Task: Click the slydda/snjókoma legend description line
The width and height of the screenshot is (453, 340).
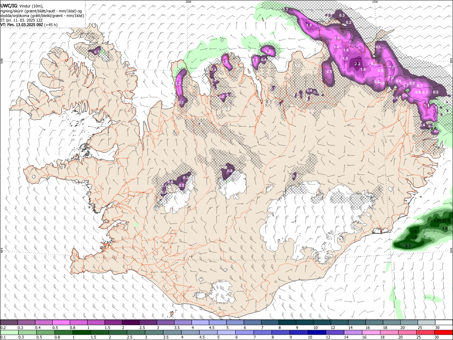Action: pos(42,16)
